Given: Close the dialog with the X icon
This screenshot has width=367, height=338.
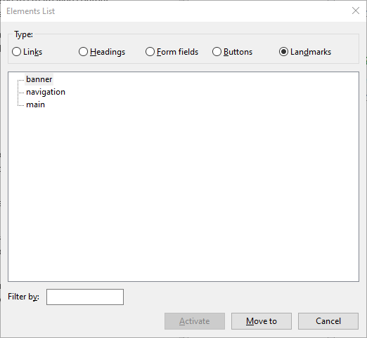Looking at the screenshot, I should [x=356, y=11].
